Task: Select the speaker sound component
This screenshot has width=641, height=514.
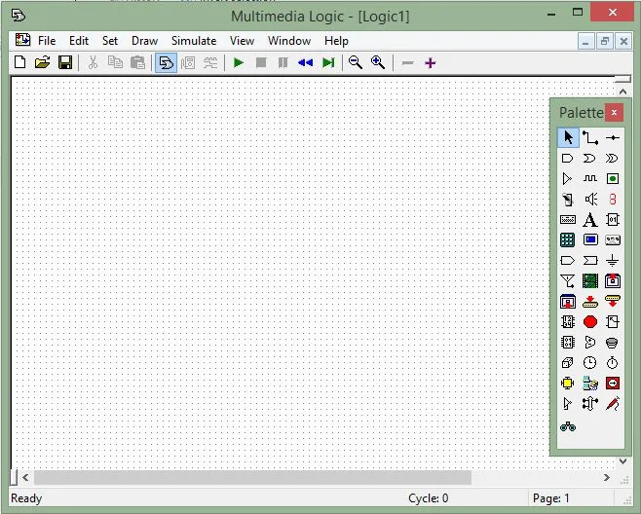Action: (590, 199)
